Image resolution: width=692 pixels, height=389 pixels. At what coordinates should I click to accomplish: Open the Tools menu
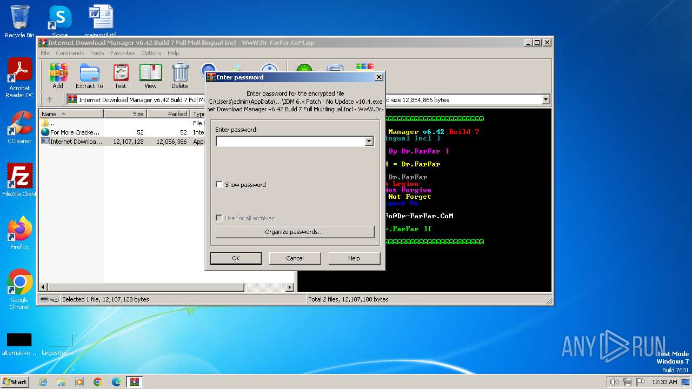(97, 53)
